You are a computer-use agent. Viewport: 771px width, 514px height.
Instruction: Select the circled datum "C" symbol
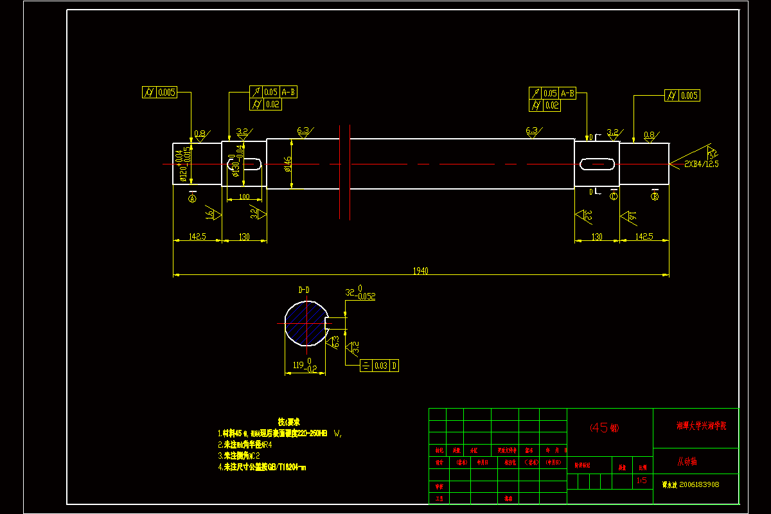(x=614, y=195)
